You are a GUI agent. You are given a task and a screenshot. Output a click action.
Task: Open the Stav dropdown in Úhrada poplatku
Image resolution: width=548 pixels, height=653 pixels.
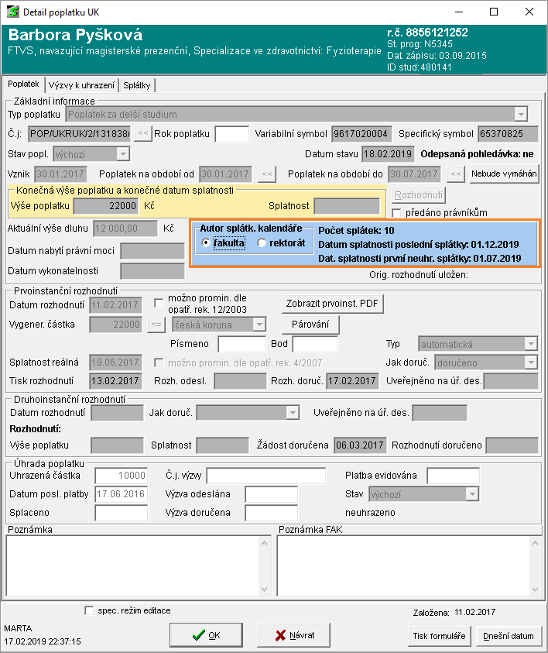coord(471,493)
